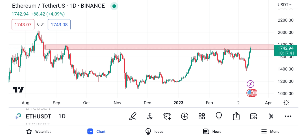Viewport: 307px width, 138px height.
Task: Publish an idea with the lightbulb icon
Action: pos(219,116)
